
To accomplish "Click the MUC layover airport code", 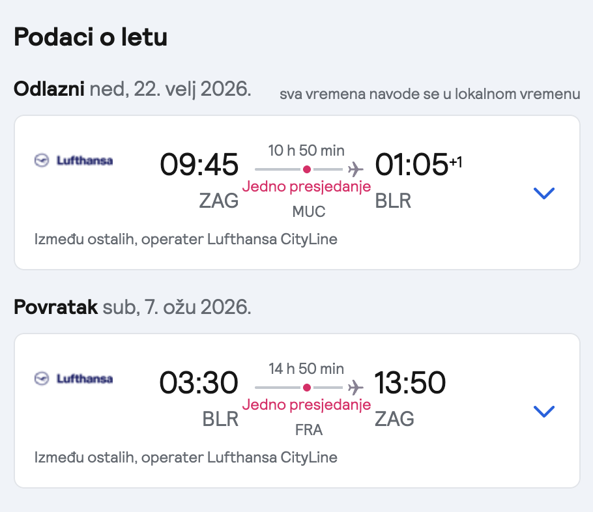I will point(308,212).
